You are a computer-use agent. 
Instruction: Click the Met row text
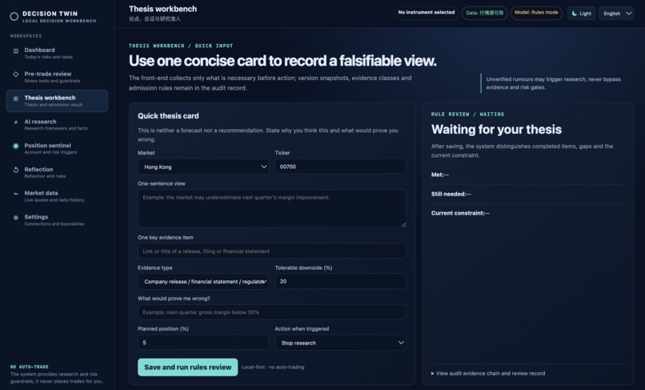439,175
